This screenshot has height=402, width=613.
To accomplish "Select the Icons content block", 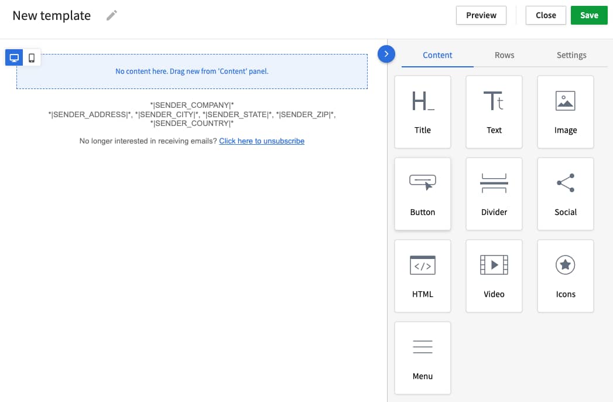I will 565,276.
